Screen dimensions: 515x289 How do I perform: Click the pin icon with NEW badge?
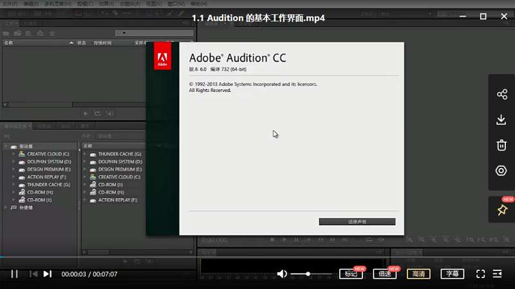tap(501, 210)
